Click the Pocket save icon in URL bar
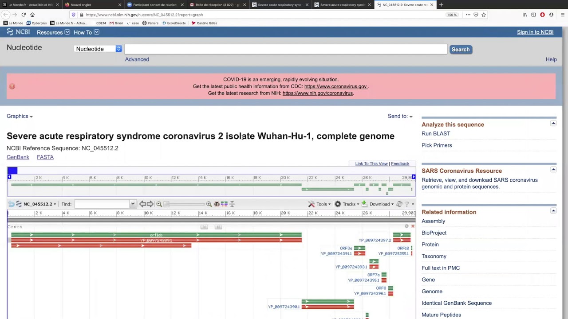The image size is (568, 319). pos(476,15)
